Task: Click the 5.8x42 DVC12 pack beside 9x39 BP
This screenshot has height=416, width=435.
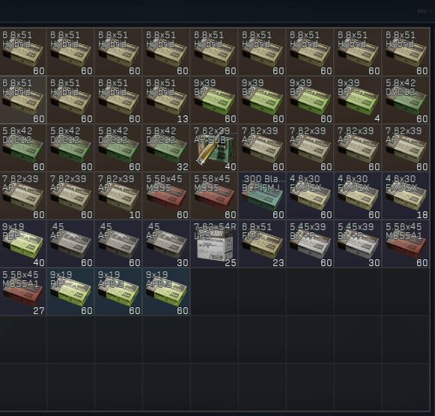Action: click(406, 100)
